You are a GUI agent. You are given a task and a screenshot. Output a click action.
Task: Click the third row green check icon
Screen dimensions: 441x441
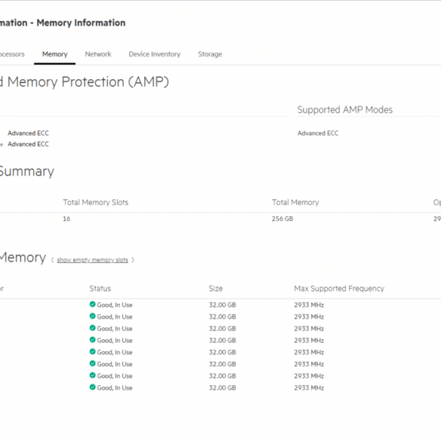pyautogui.click(x=92, y=328)
